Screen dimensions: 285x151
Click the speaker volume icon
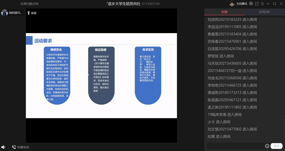coord(3,147)
